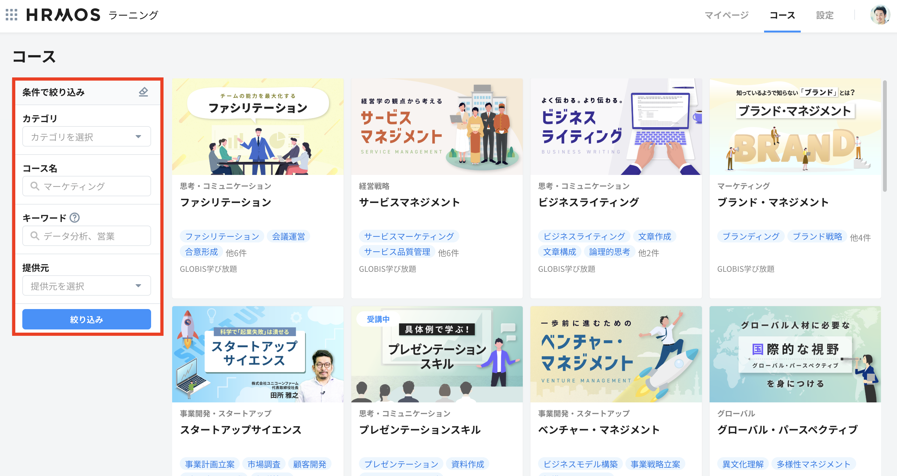Select the コース tab
Image resolution: width=897 pixels, height=476 pixels.
coord(782,15)
